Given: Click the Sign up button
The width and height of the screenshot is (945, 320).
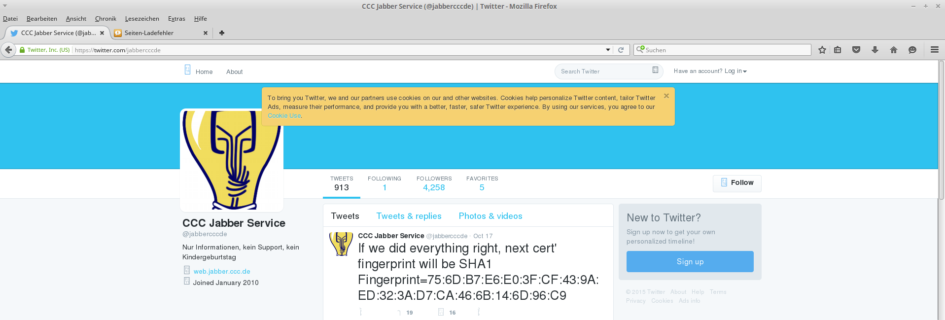Looking at the screenshot, I should (x=690, y=261).
